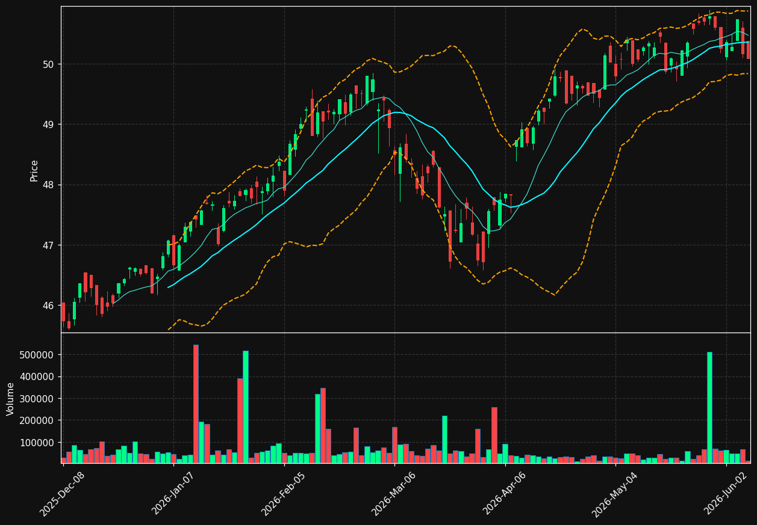Click the 300000 volume tick label
The height and width of the screenshot is (525, 757).
pyautogui.click(x=37, y=399)
